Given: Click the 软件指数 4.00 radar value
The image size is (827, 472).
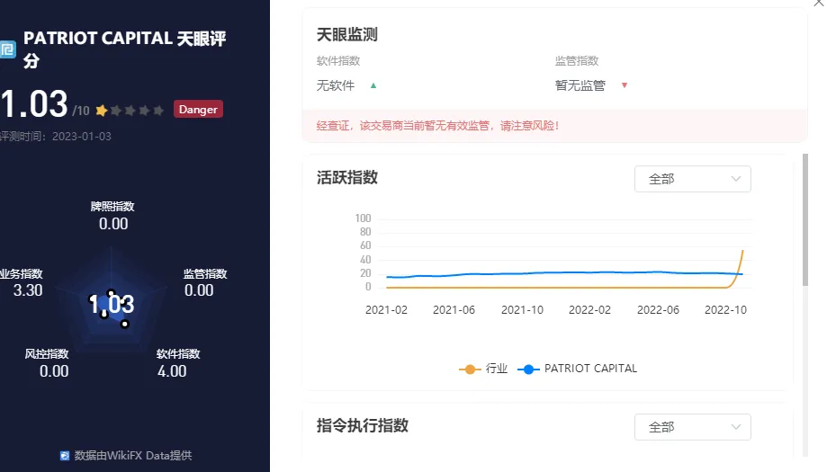Looking at the screenshot, I should pyautogui.click(x=172, y=371).
